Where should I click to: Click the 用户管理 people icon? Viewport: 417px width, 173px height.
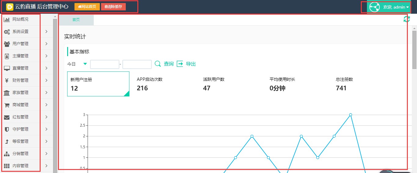tap(7, 44)
